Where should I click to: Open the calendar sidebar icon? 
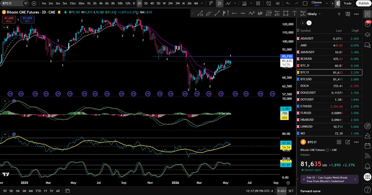pos(367,145)
